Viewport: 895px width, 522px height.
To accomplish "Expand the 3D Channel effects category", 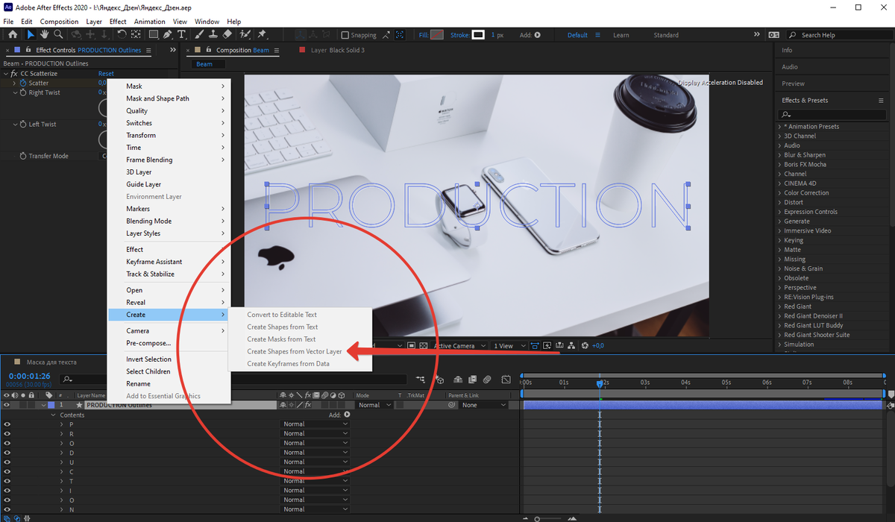I will 779,136.
